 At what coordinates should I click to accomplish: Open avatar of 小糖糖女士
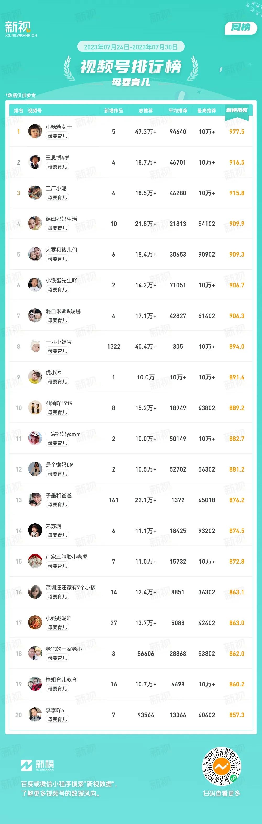click(35, 131)
